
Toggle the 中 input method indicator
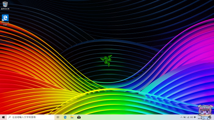[195, 117]
